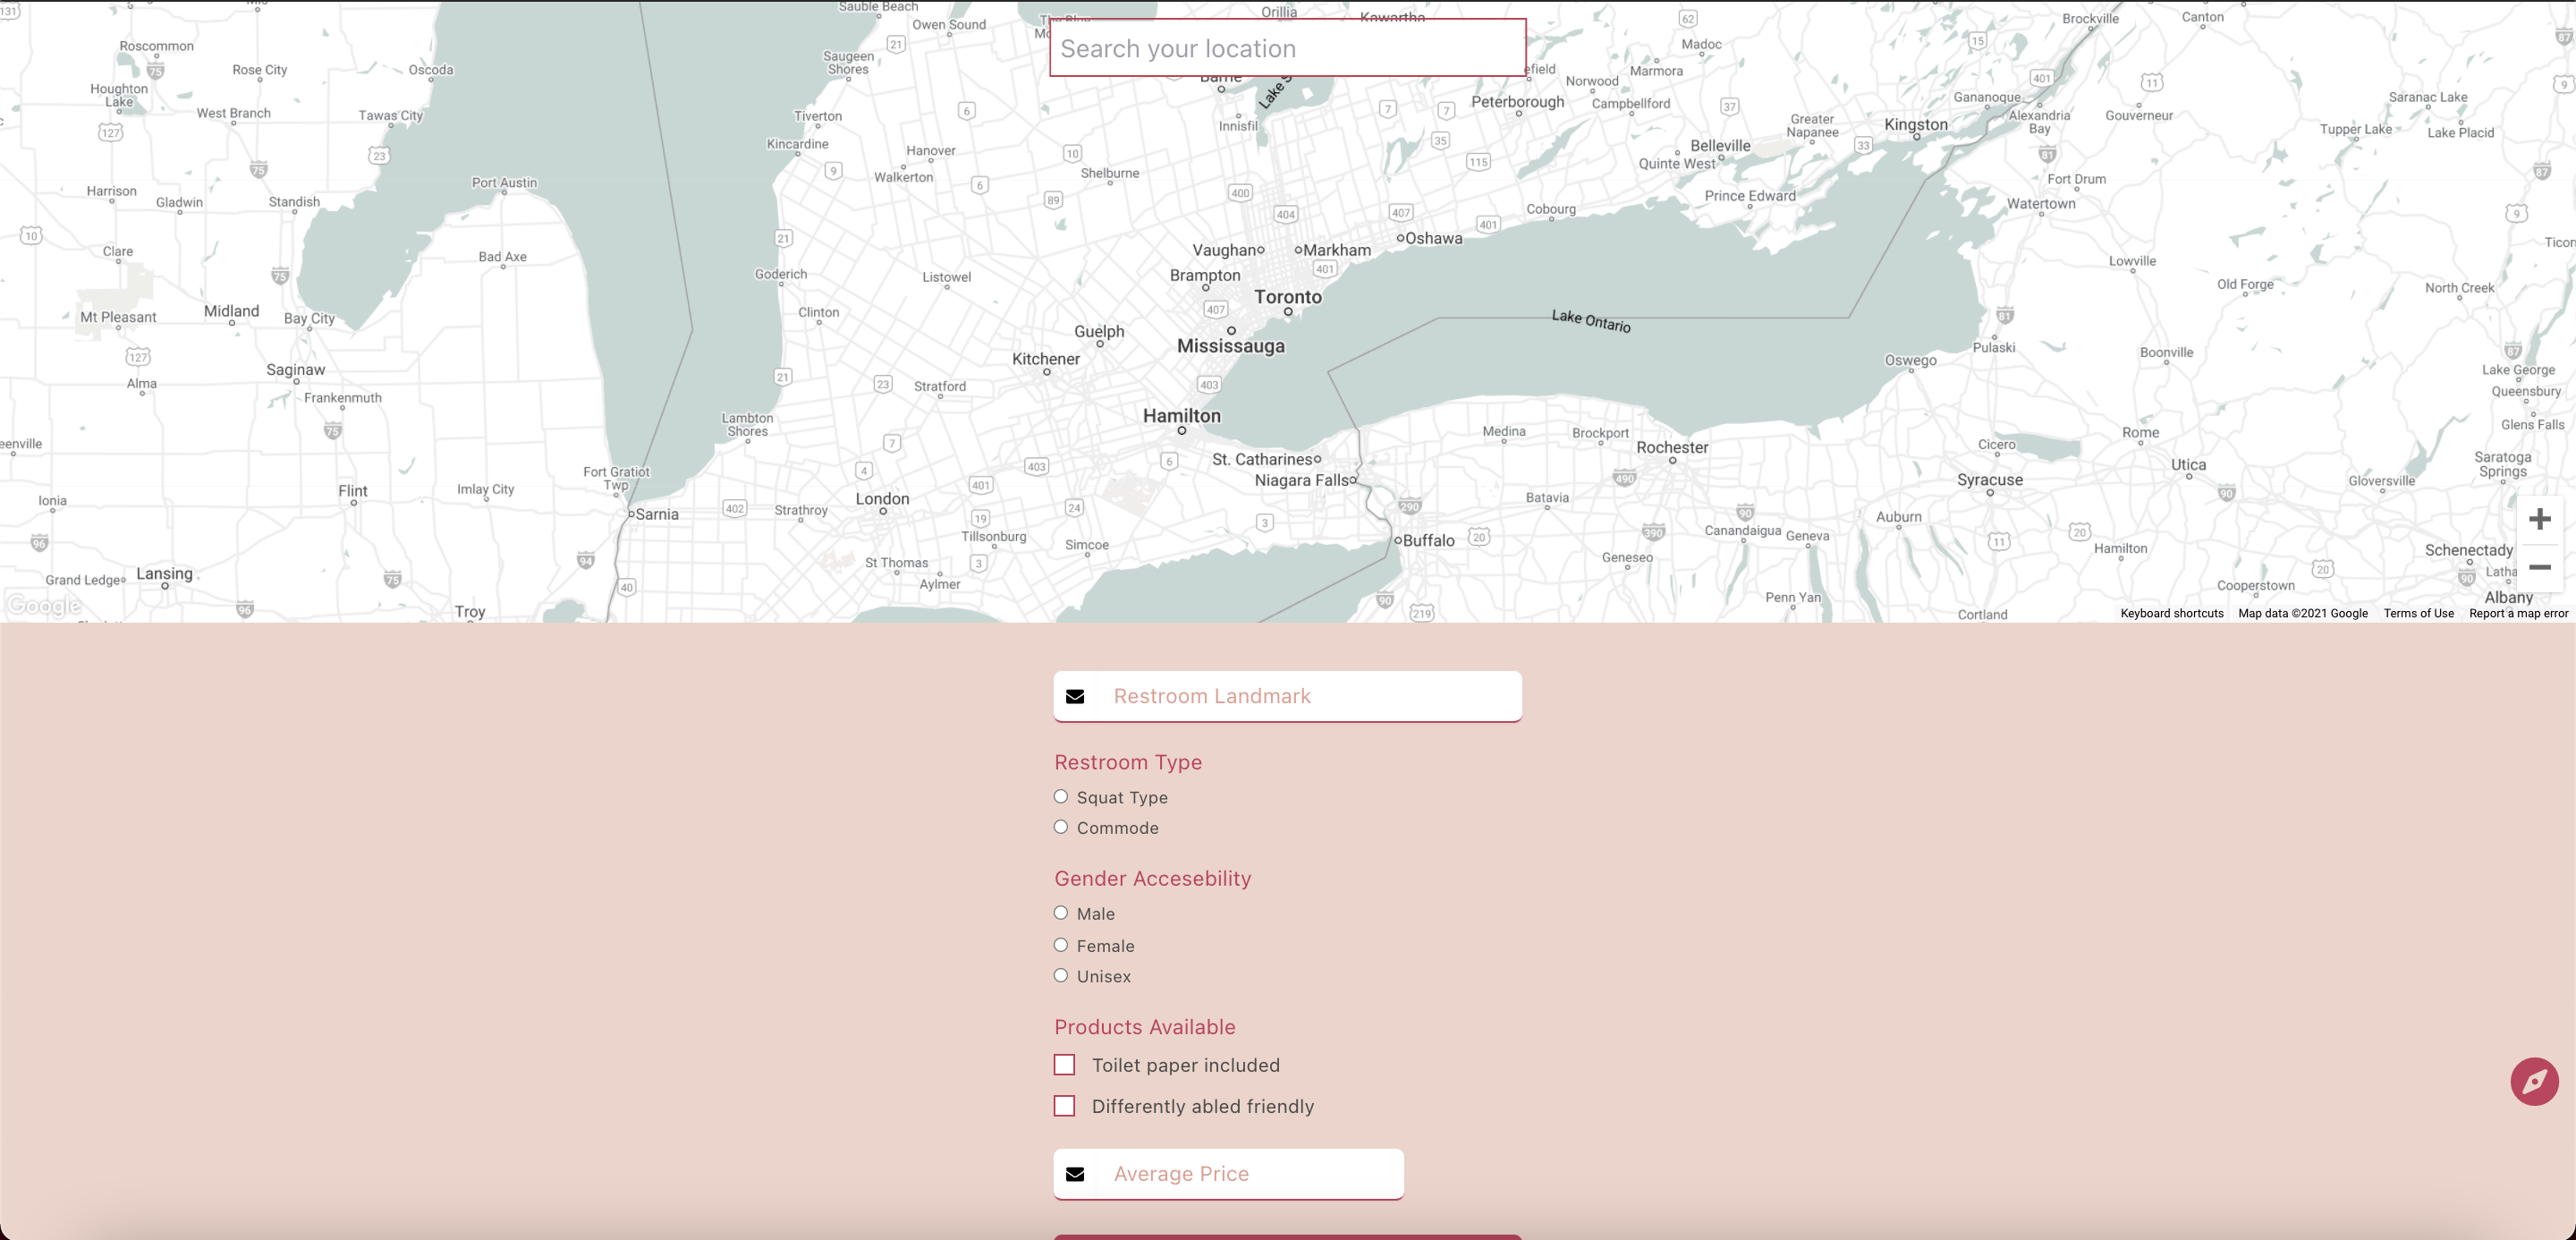This screenshot has height=1240, width=2576.
Task: Click the map zoom out minus icon
Action: click(x=2539, y=567)
